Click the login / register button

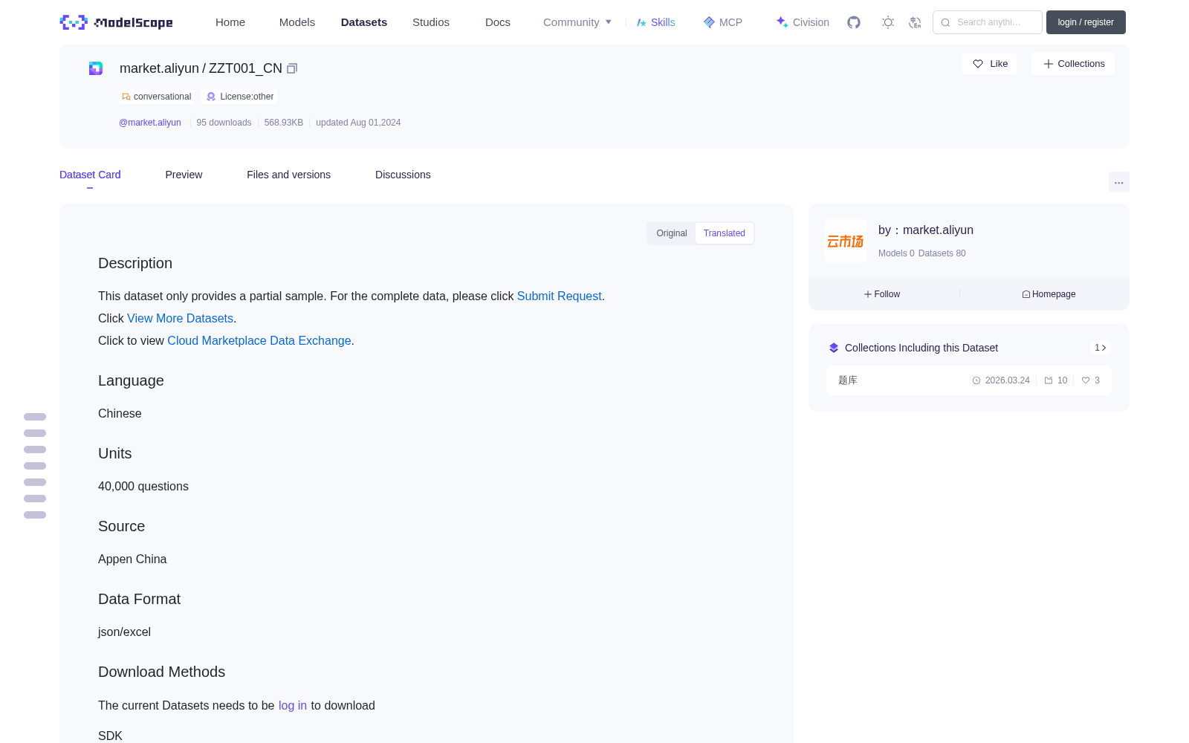[x=1086, y=22]
